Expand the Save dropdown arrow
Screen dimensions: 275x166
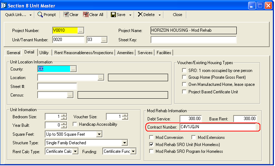click(130, 15)
